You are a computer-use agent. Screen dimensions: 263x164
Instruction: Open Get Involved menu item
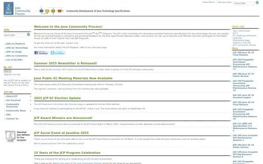point(13,101)
